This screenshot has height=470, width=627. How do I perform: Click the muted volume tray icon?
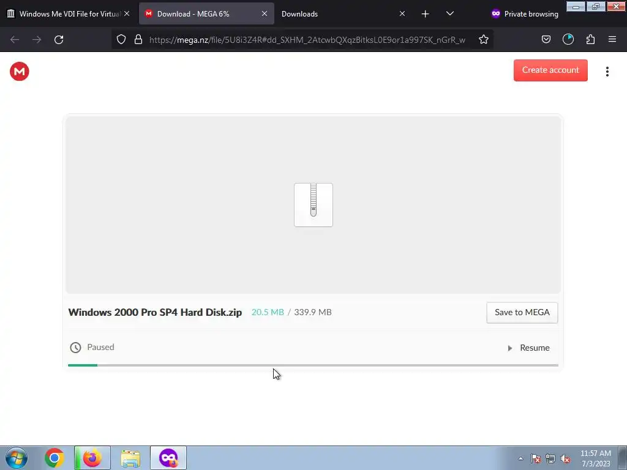(x=565, y=458)
